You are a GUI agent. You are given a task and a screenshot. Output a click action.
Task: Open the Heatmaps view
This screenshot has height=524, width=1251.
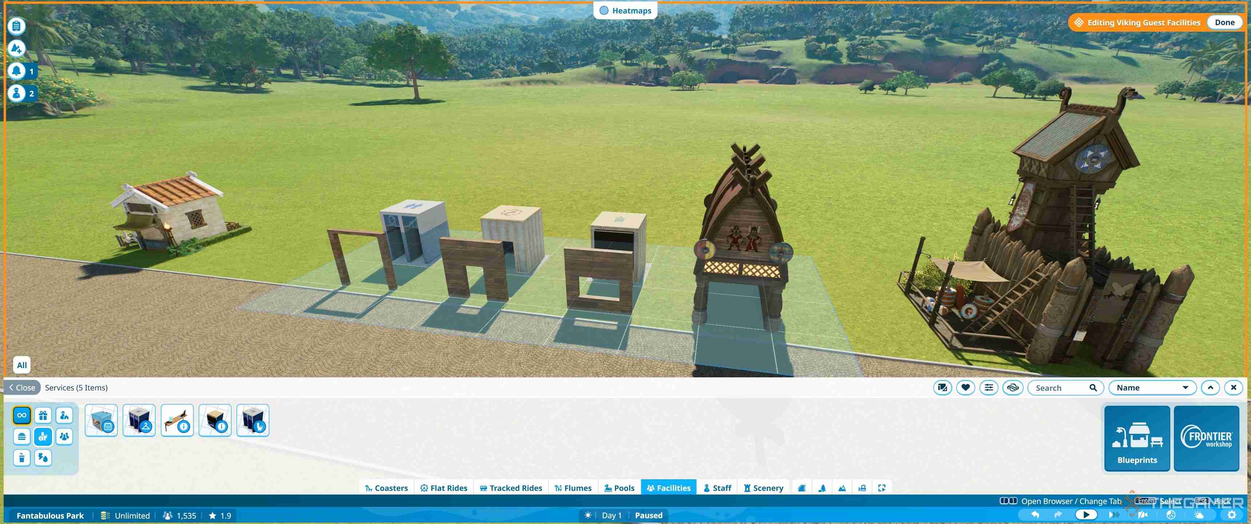pyautogui.click(x=625, y=11)
